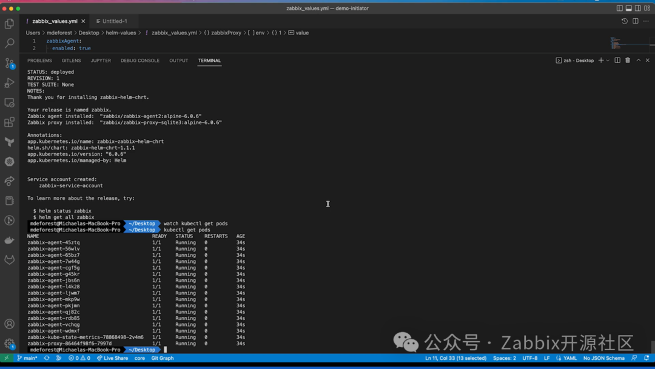Screen dimensions: 655x369
Task: Open the Search view in activity bar
Action: [x=9, y=44]
